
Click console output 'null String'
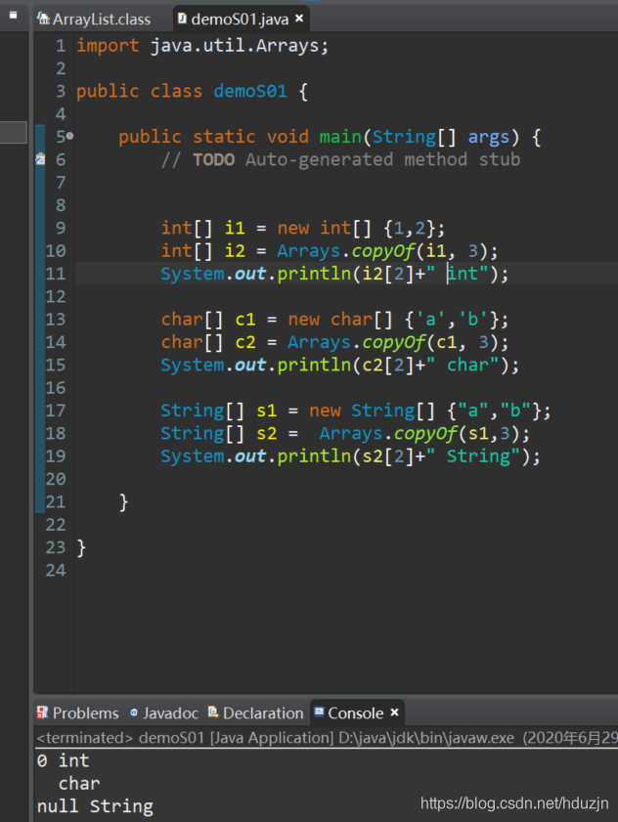95,806
